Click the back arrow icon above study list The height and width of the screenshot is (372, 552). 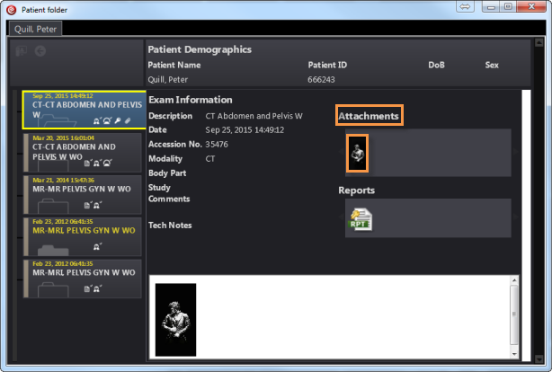point(40,51)
